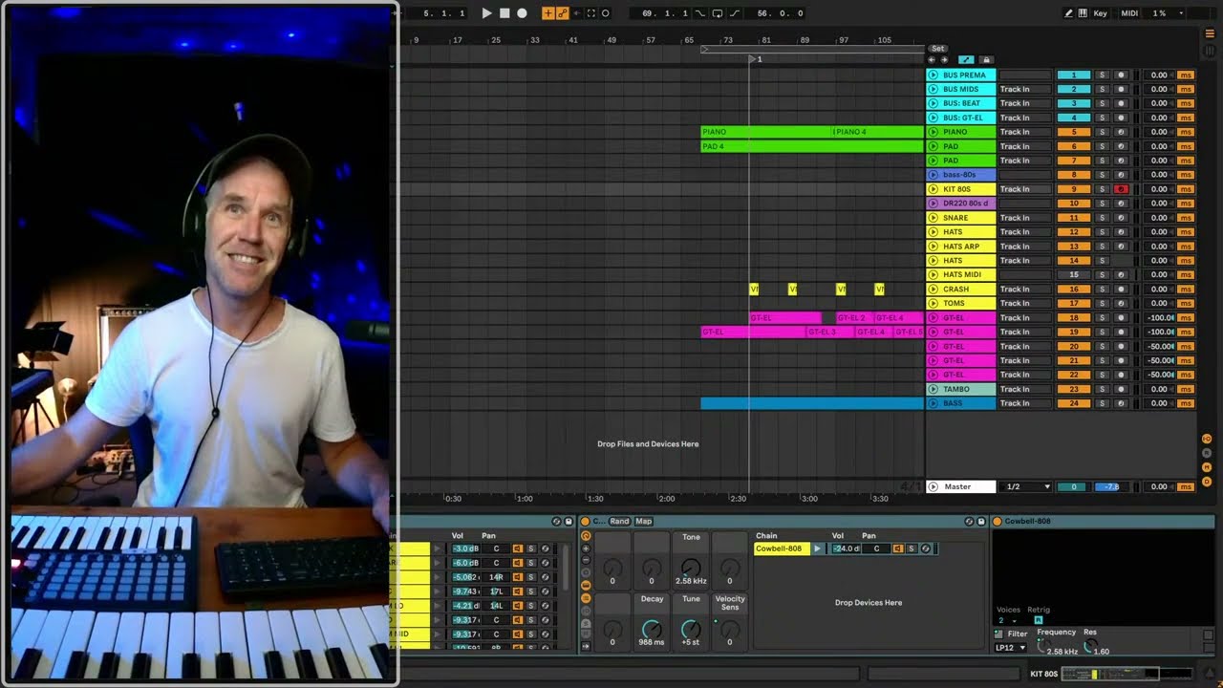Toggle the computer MIDI keyboard icon
This screenshot has height=688, width=1223.
[x=1083, y=13]
